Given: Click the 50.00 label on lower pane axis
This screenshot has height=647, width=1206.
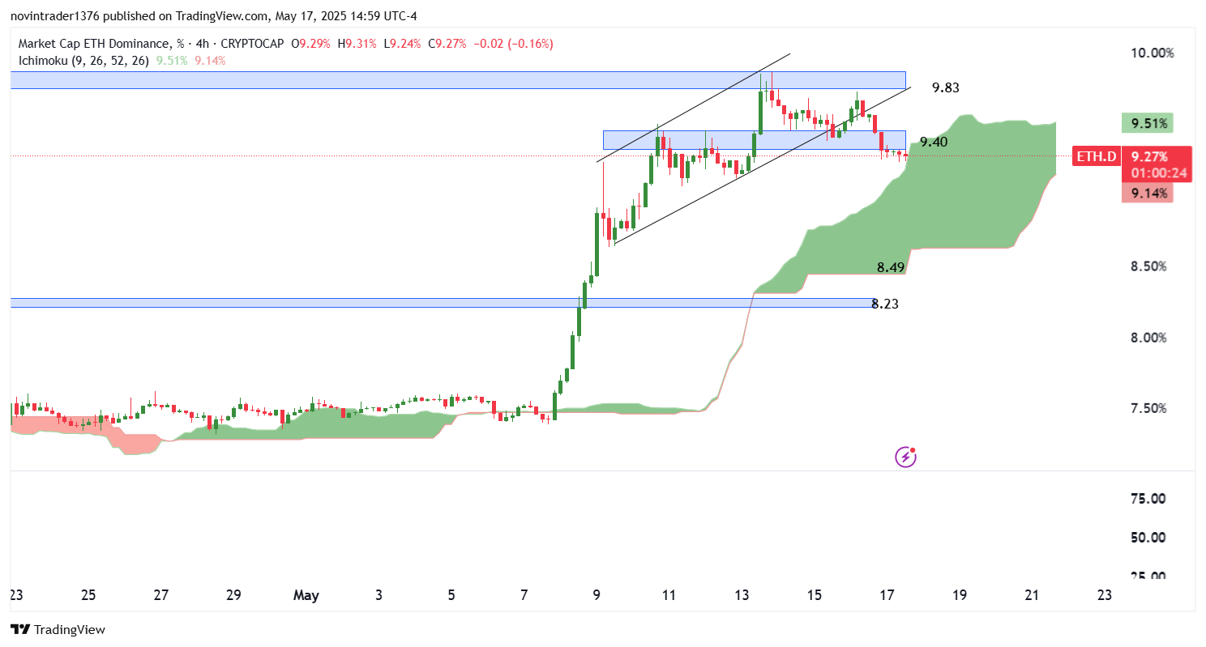Looking at the screenshot, I should tap(1148, 538).
